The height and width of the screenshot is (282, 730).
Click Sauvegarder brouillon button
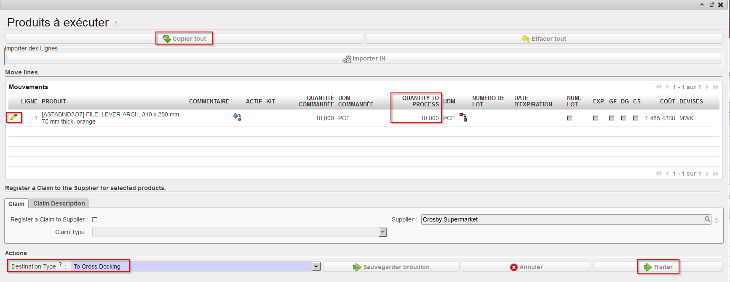click(391, 267)
